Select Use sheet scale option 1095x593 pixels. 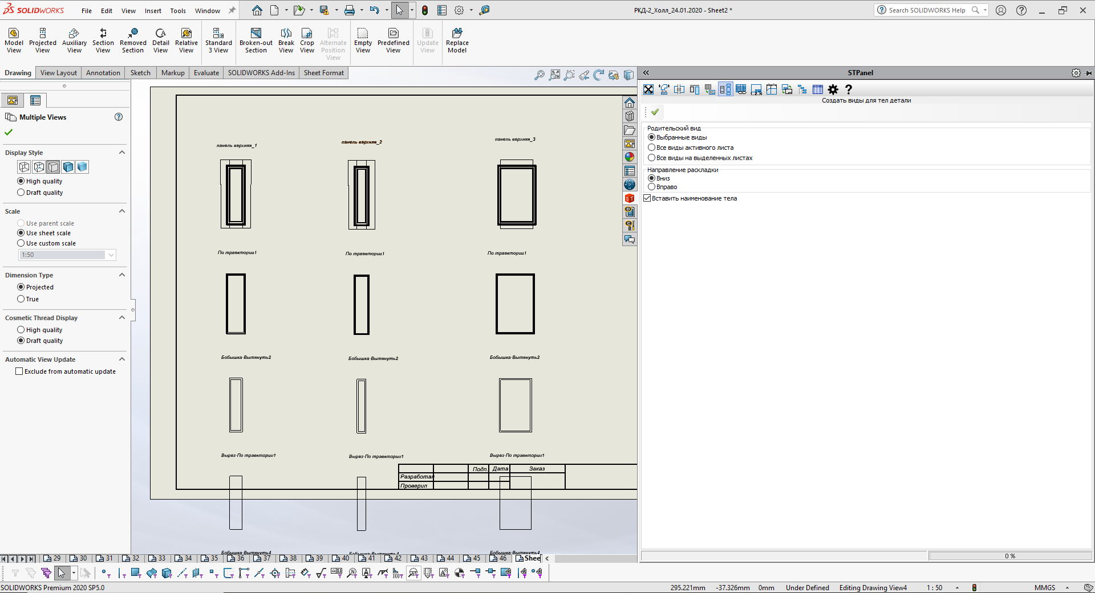coord(21,233)
